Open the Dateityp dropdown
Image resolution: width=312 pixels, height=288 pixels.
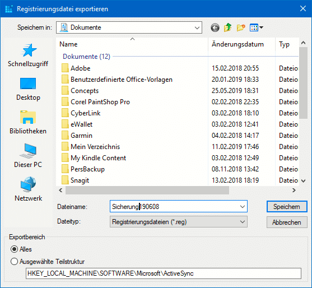(x=179, y=222)
